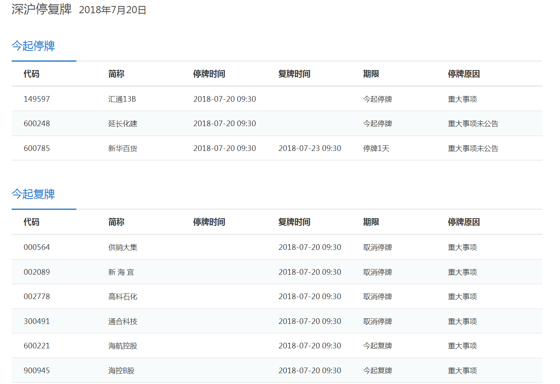560x384 pixels.
Task: Click resume time 2018-07-23 09:30 for 新华百货
Action: 310,149
